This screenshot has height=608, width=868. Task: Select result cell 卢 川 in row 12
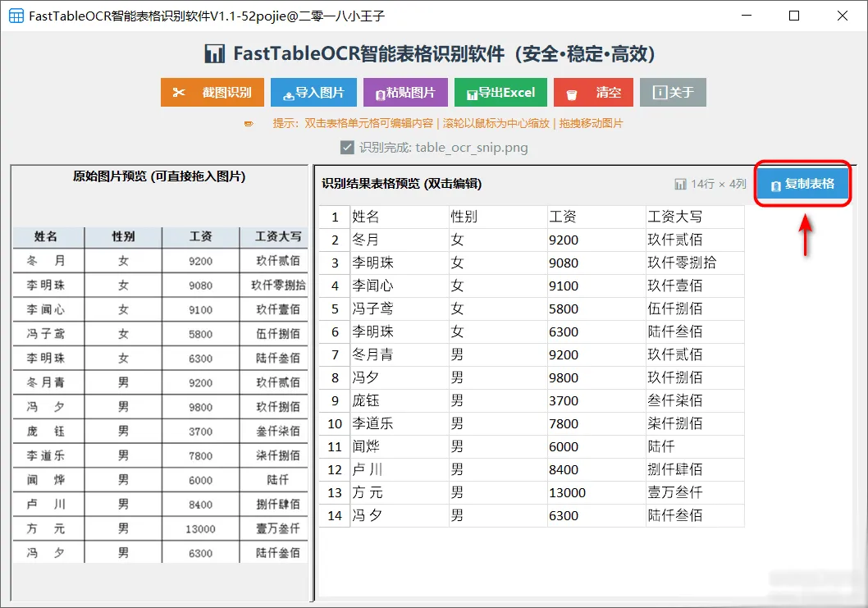[399, 469]
